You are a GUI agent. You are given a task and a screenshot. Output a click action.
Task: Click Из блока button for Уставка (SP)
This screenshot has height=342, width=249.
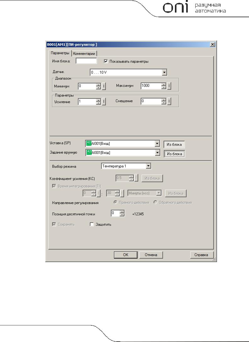[x=174, y=145]
